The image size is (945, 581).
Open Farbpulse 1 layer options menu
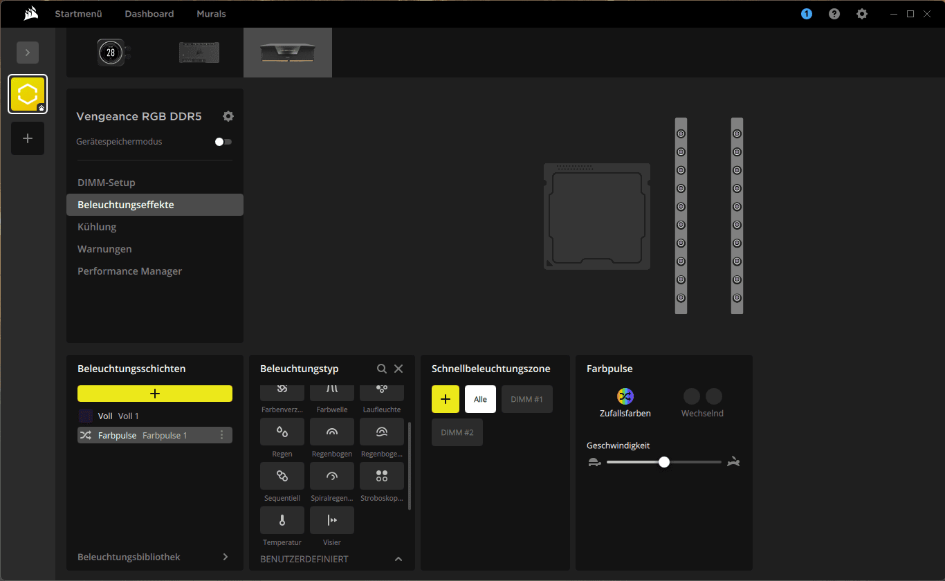[222, 435]
